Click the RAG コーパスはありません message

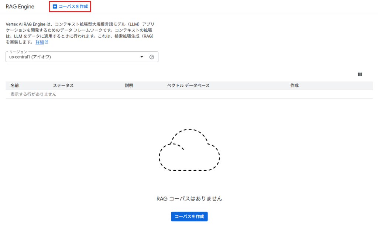(x=189, y=199)
